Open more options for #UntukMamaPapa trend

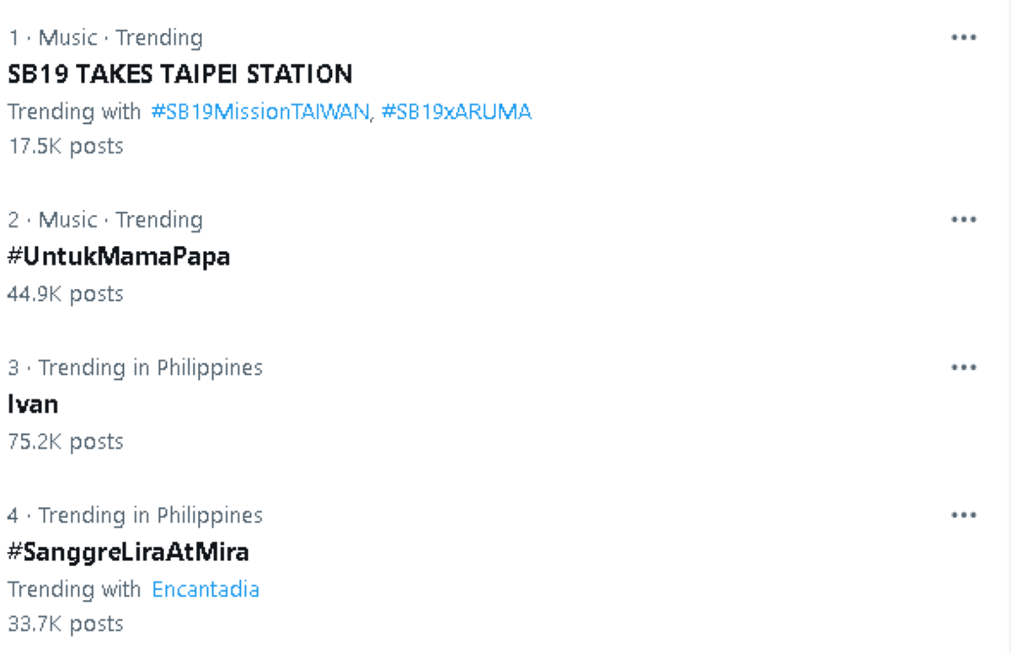pos(963,220)
